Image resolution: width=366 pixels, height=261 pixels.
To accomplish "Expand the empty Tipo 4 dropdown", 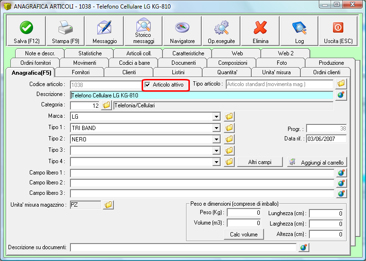I will [216, 162].
